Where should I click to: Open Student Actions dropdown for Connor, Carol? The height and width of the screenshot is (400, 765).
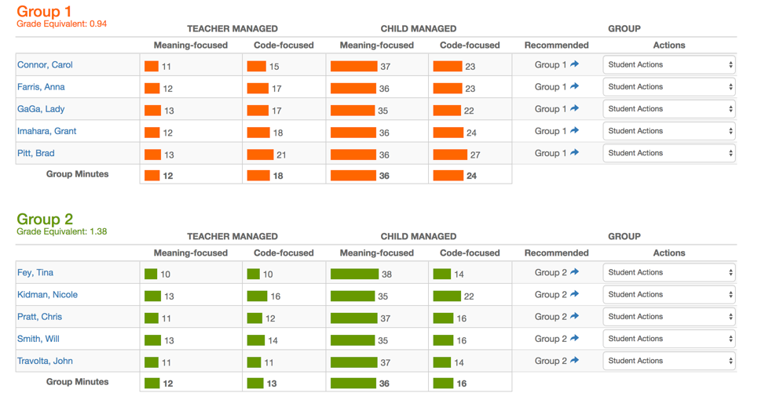click(669, 65)
